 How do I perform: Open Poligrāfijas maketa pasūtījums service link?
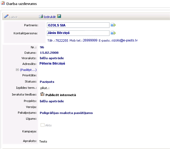point(66,113)
